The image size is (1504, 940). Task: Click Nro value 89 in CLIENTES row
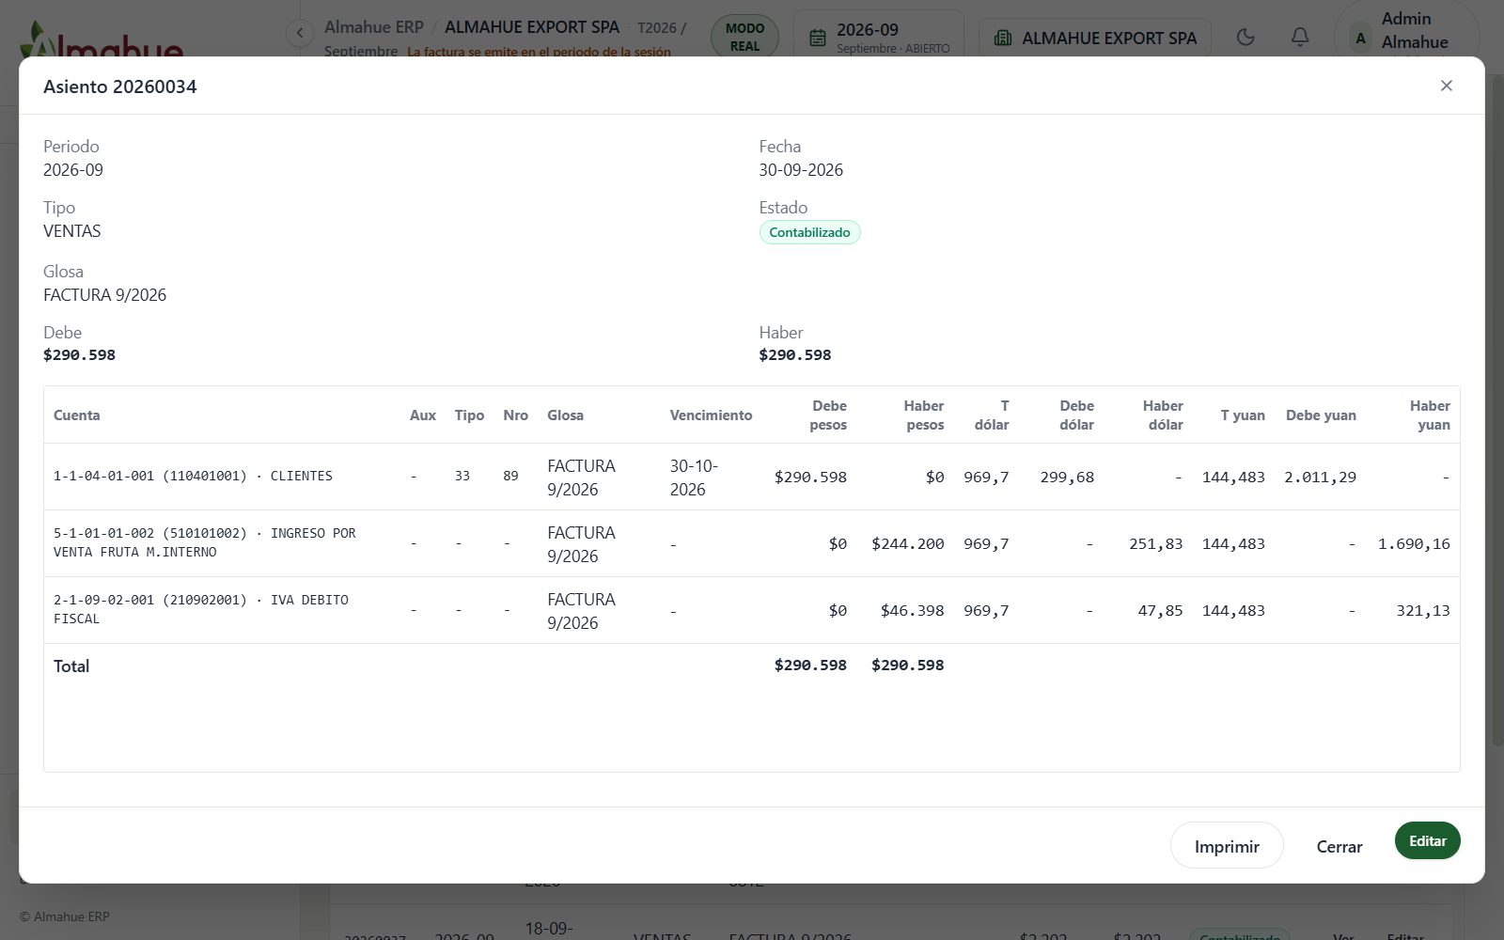(x=510, y=476)
